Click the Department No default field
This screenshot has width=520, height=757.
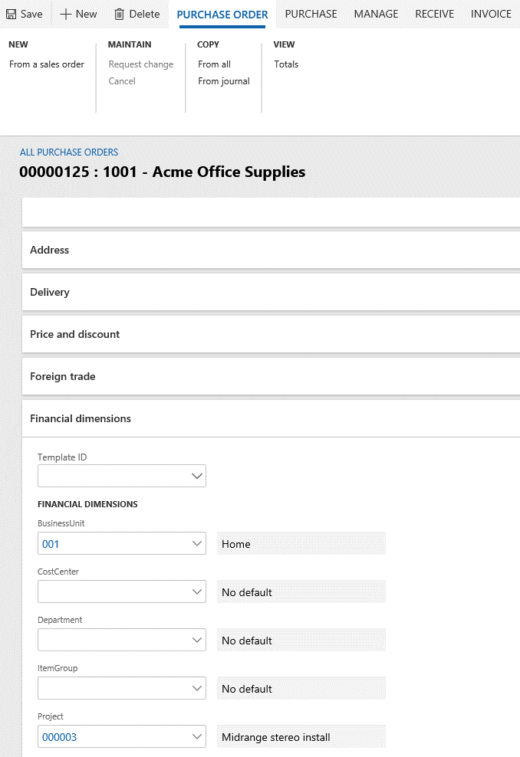coord(301,641)
